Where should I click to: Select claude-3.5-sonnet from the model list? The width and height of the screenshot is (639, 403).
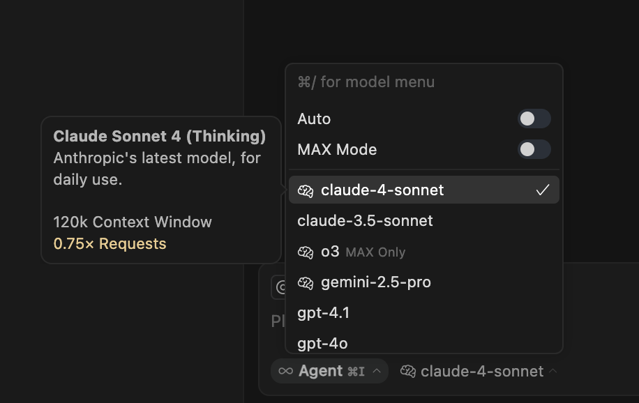click(424, 221)
